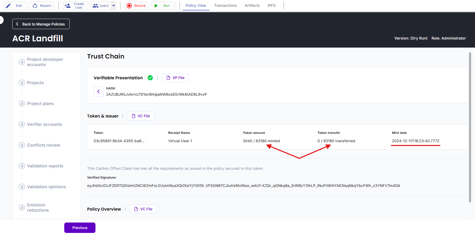Click the green Run play icon

click(x=156, y=6)
